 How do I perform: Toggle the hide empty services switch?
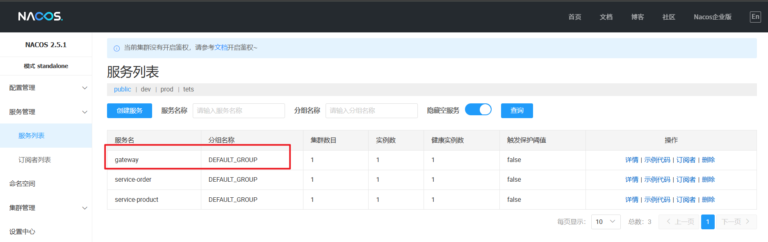click(x=478, y=110)
